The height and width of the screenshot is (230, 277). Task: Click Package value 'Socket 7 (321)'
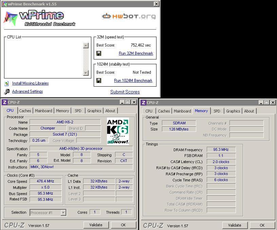pyautogui.click(x=65, y=134)
